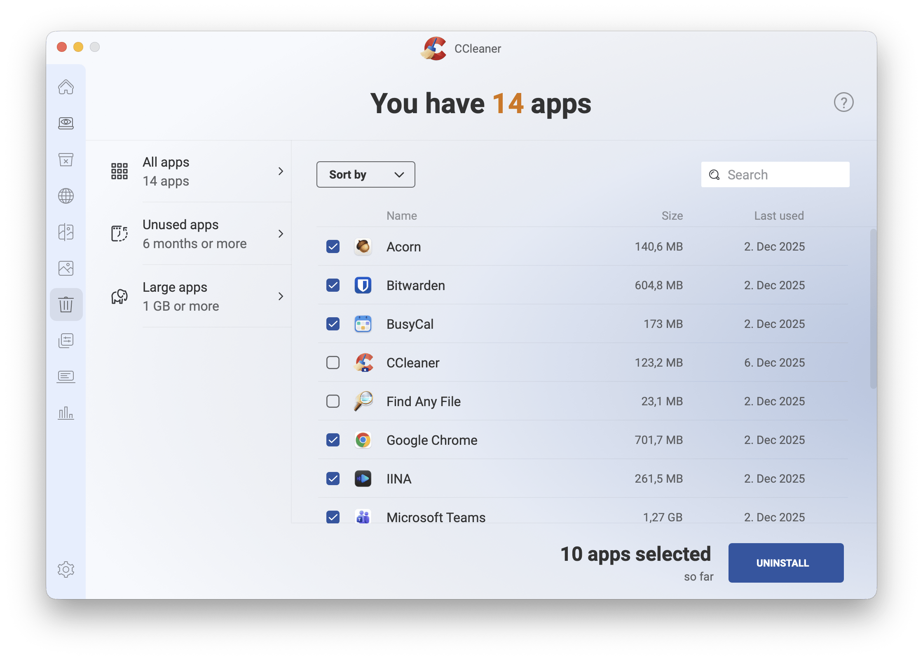Click the UNINSTALL button
This screenshot has width=923, height=660.
(x=785, y=562)
